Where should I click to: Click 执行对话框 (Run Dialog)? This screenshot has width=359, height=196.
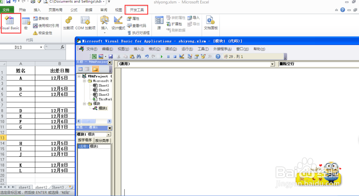139,33
